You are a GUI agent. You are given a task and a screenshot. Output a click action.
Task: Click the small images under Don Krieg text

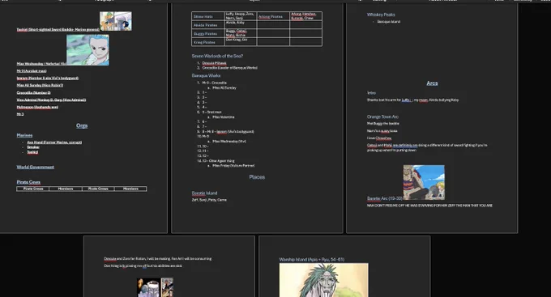(155, 287)
